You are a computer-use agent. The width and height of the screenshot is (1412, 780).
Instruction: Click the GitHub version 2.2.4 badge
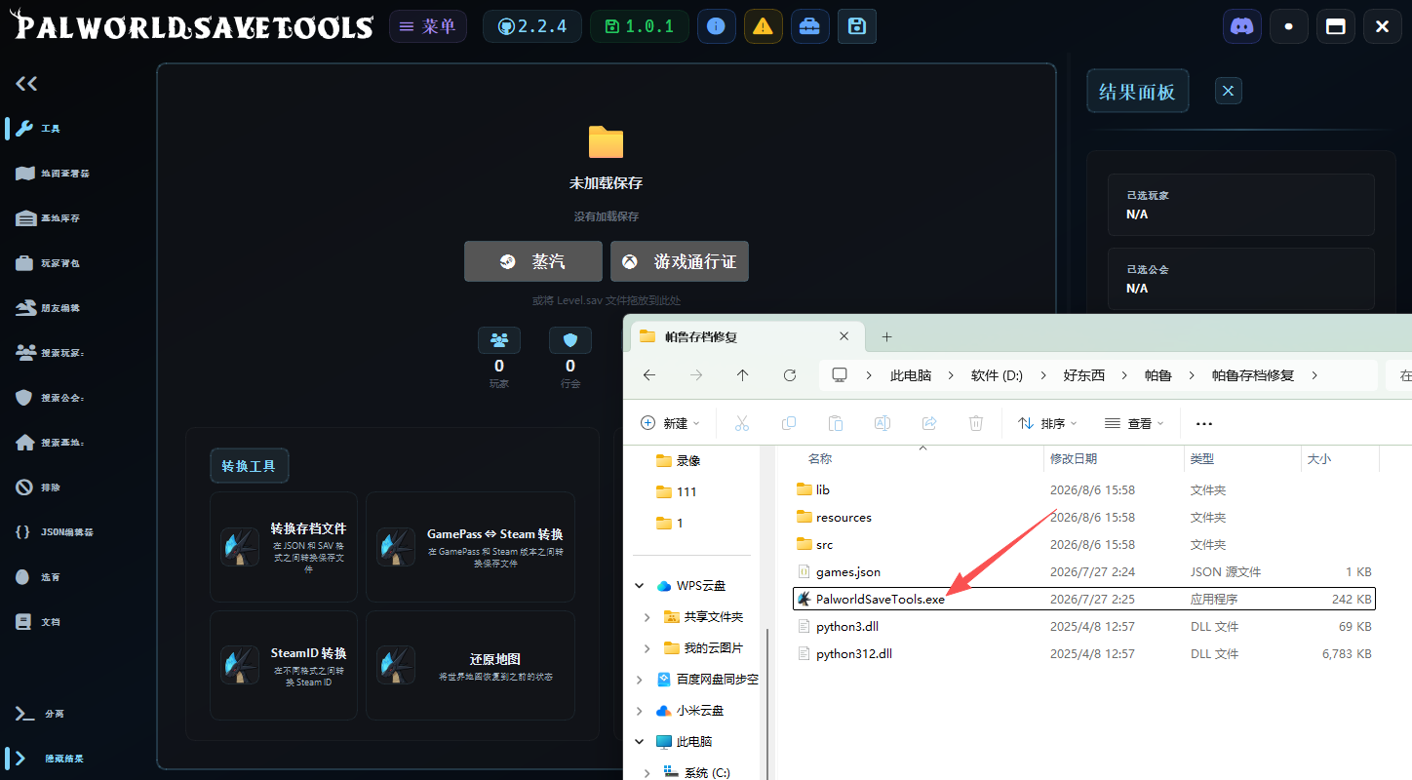click(532, 26)
